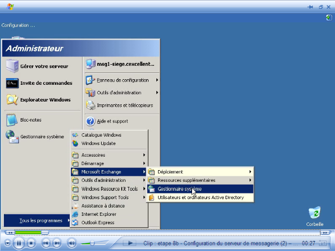Click the Assistance à distance icon
The width and height of the screenshot is (335, 251).
[75, 206]
